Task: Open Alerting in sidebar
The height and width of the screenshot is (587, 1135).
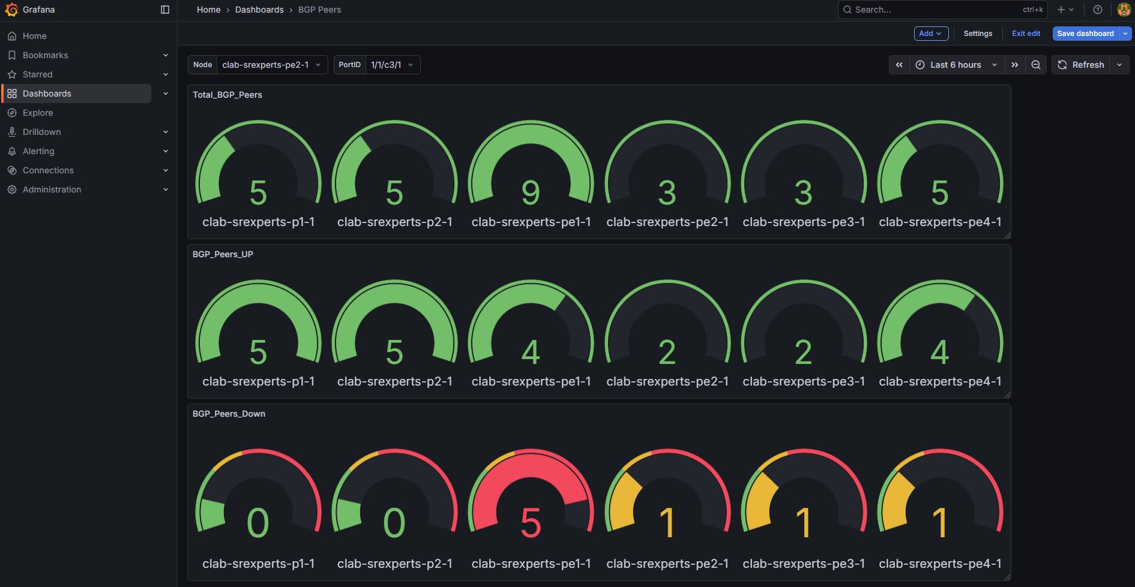Action: coord(38,151)
